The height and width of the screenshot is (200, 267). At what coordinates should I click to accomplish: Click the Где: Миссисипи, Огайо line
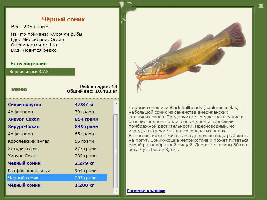[37, 40]
